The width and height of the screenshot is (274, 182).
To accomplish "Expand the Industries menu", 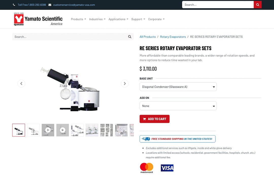I will point(97,19).
